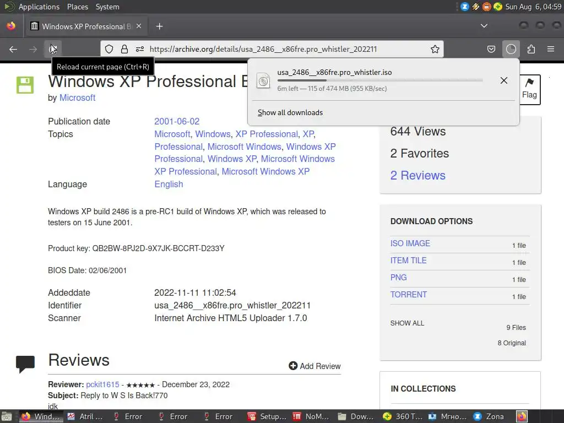Expand SHOW ALL download files
This screenshot has width=564, height=423.
pos(407,323)
